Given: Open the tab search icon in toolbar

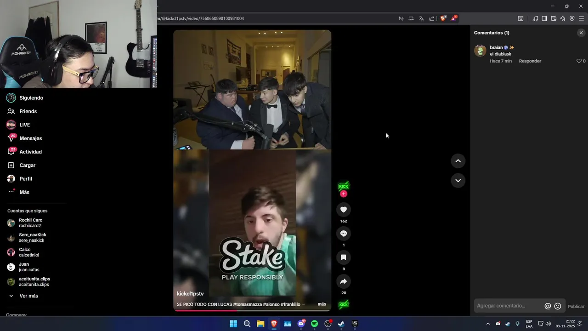Looking at the screenshot, I should pos(520,18).
